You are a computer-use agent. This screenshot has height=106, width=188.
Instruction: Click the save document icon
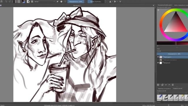[x=1, y=1]
